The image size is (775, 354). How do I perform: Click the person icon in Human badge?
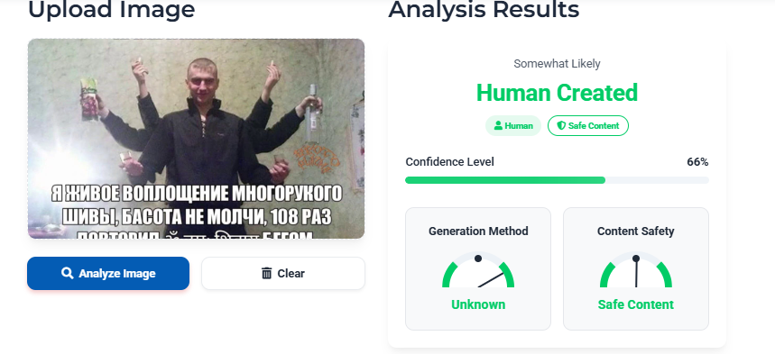pos(498,126)
